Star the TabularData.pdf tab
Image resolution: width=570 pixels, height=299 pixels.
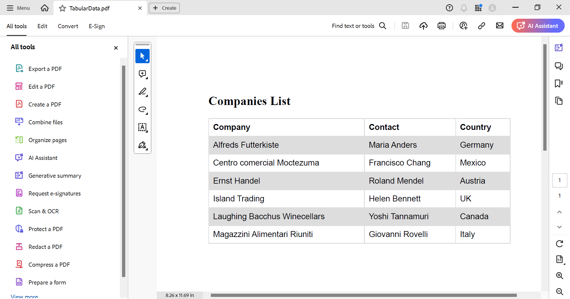(62, 8)
